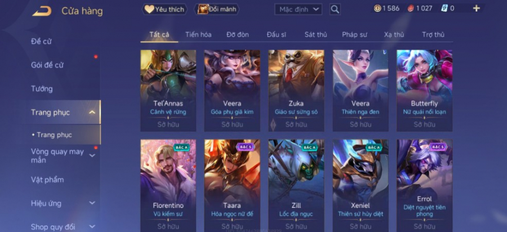Select the Pháp sư tab
Image resolution: width=507 pixels, height=232 pixels.
(x=354, y=34)
